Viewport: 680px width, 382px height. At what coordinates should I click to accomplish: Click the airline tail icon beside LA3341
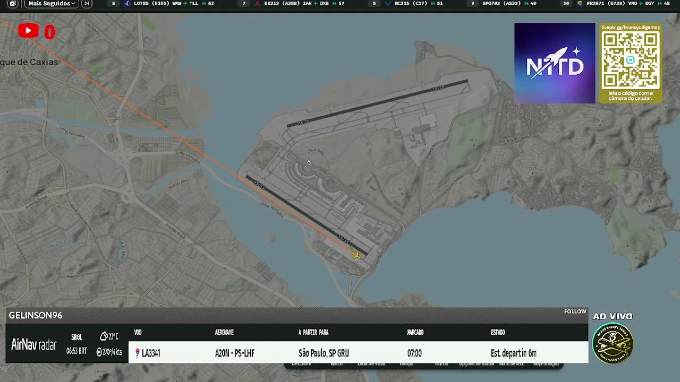click(x=137, y=353)
